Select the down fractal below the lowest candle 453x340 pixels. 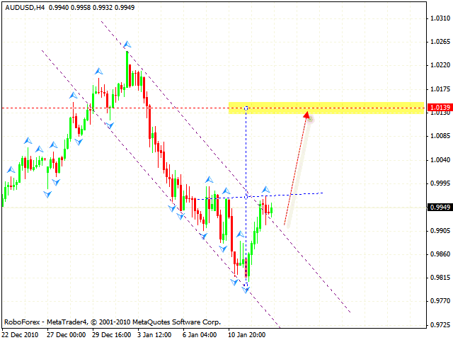click(246, 290)
